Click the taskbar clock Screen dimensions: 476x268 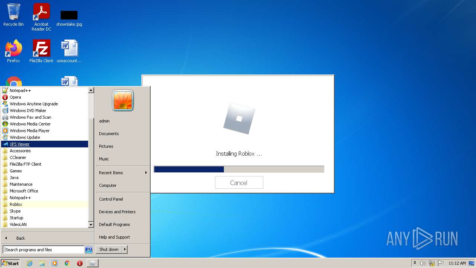[457, 263]
